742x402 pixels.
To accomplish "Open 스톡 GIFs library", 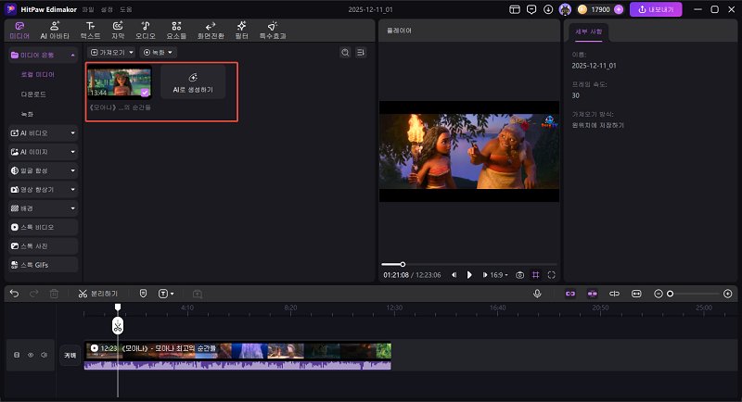I will pyautogui.click(x=43, y=265).
